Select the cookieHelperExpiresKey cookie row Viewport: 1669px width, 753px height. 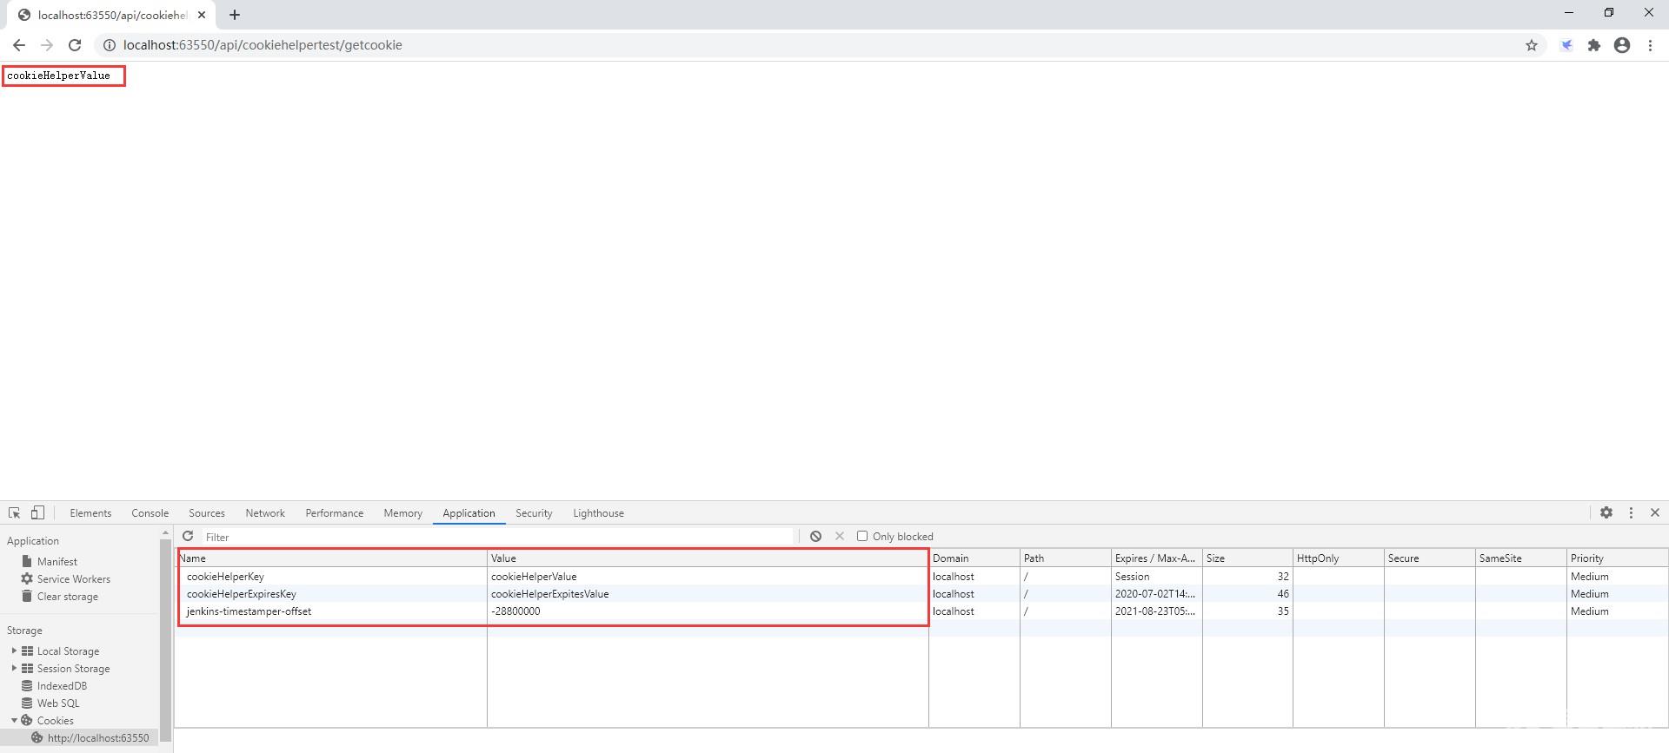(241, 594)
